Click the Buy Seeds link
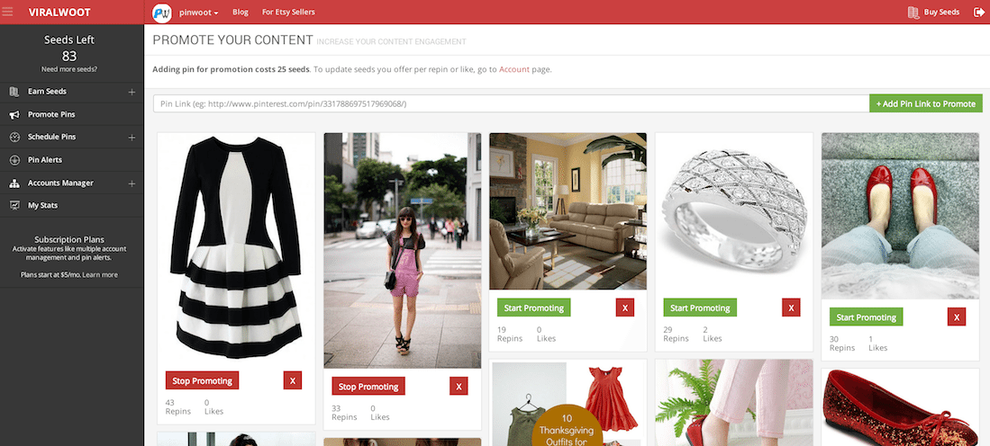 click(941, 12)
